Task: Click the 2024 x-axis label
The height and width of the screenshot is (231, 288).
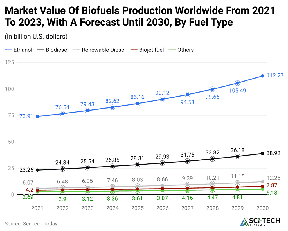Action: tap(112, 208)
